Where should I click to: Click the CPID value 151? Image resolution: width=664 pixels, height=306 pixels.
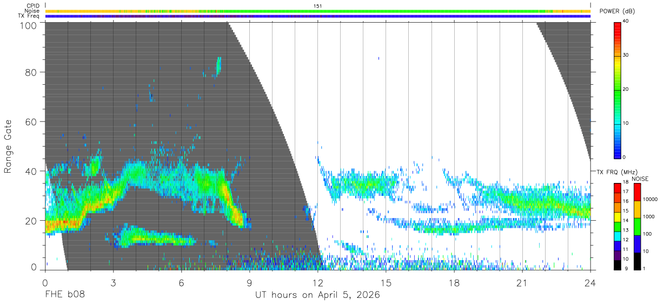[x=317, y=6]
